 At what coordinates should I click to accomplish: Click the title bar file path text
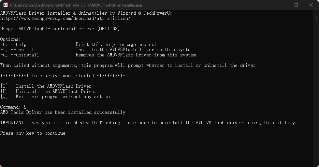click(76, 5)
